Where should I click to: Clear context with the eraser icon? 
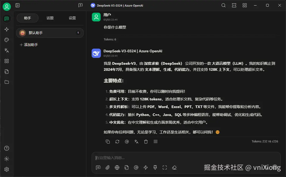[174, 167]
